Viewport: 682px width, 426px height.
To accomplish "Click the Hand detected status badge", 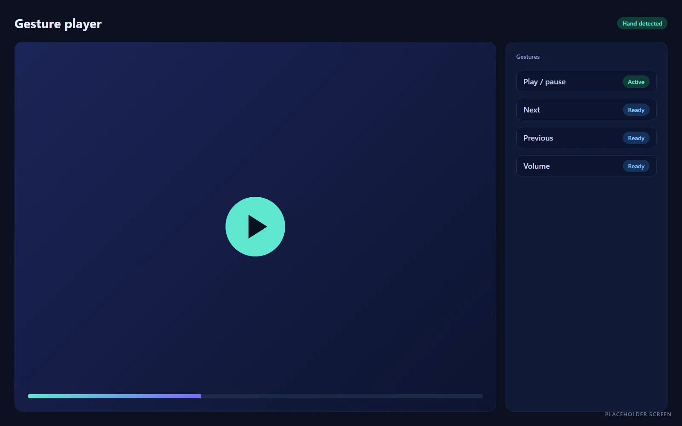I will pos(642,23).
